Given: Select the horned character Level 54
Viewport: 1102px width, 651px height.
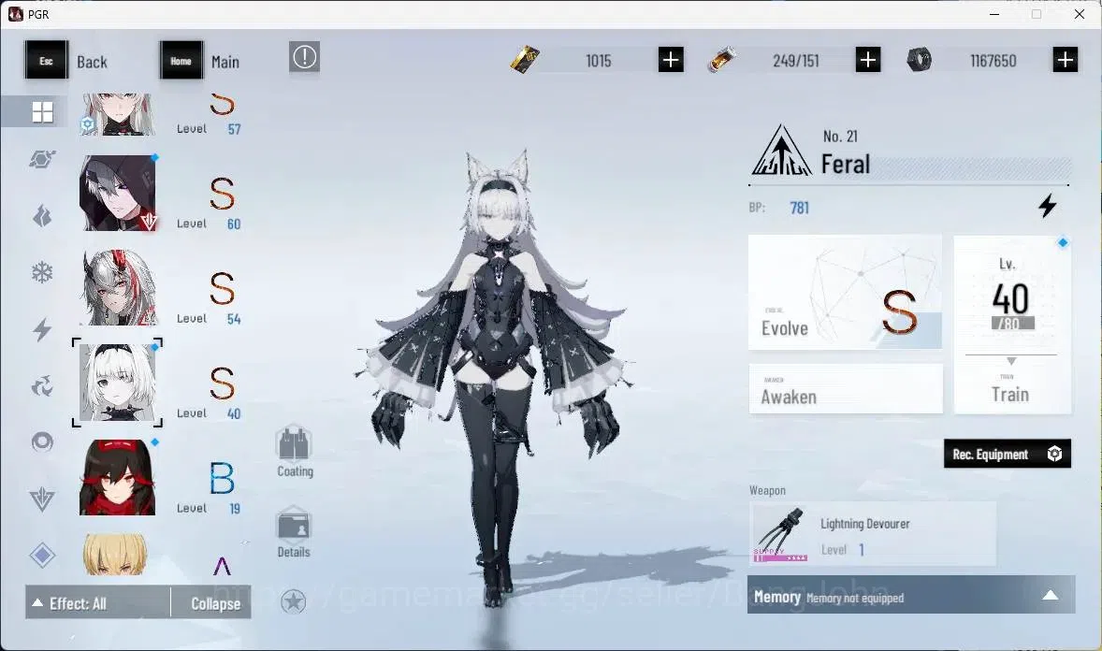Looking at the screenshot, I should (117, 287).
